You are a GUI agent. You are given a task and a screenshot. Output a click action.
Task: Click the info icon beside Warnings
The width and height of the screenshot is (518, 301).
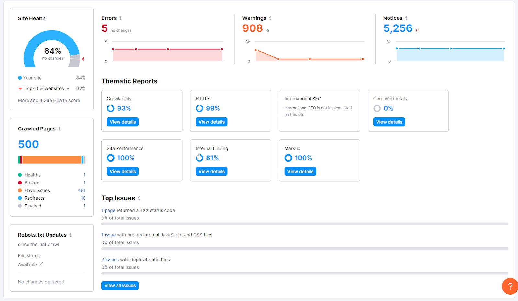pos(270,18)
